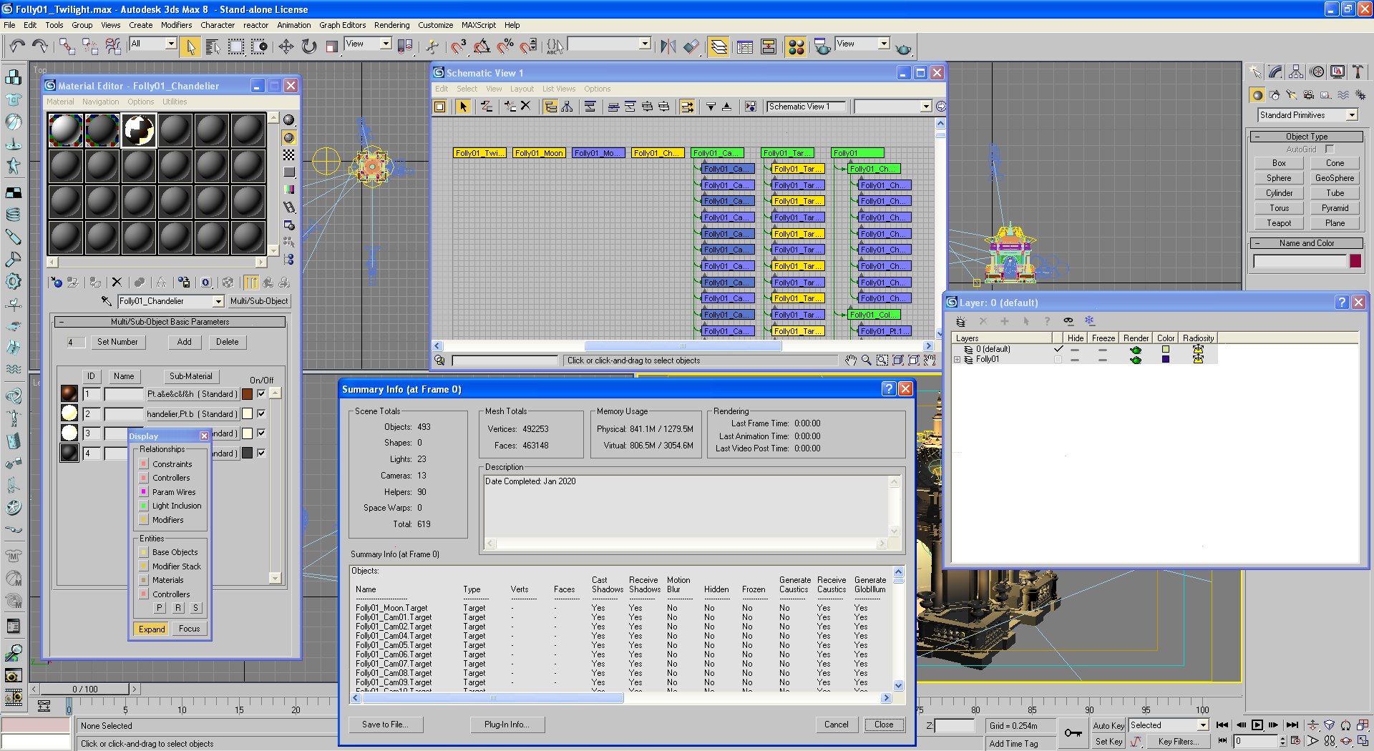Click Save to File... in Summary Info
Viewport: 1374px width, 751px height.
click(x=385, y=725)
